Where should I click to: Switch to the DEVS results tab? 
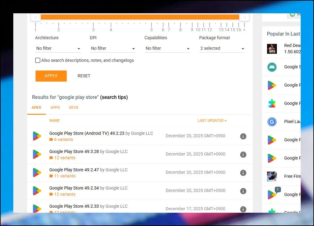(74, 108)
